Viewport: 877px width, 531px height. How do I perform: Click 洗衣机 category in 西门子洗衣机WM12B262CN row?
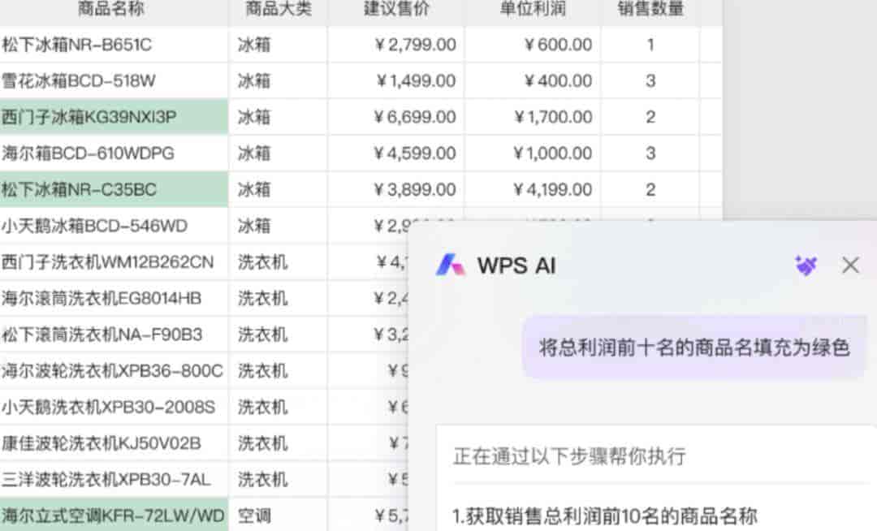click(278, 262)
